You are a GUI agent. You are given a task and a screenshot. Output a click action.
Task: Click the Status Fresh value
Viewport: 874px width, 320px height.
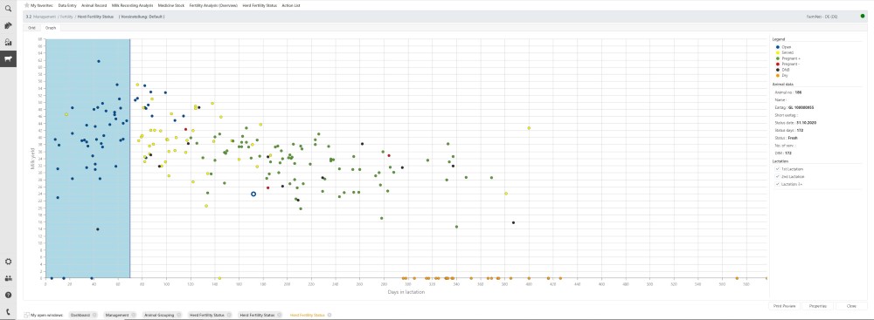[x=793, y=138]
